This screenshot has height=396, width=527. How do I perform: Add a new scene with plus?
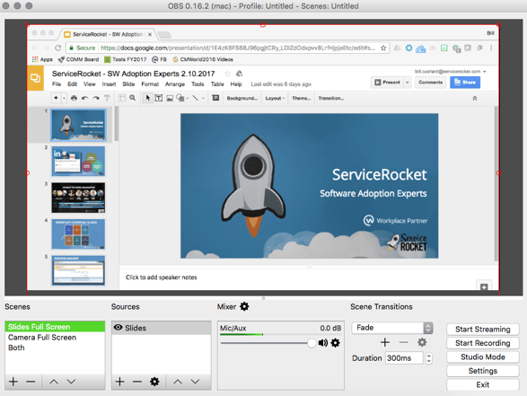click(13, 382)
